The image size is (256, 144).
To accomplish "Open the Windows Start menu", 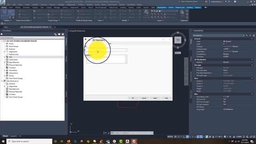I will pyautogui.click(x=3, y=141).
